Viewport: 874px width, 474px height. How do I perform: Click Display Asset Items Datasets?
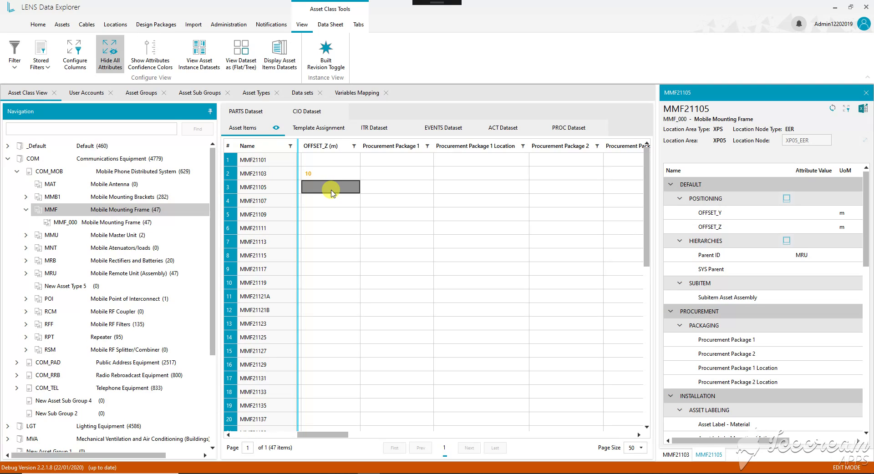(279, 54)
